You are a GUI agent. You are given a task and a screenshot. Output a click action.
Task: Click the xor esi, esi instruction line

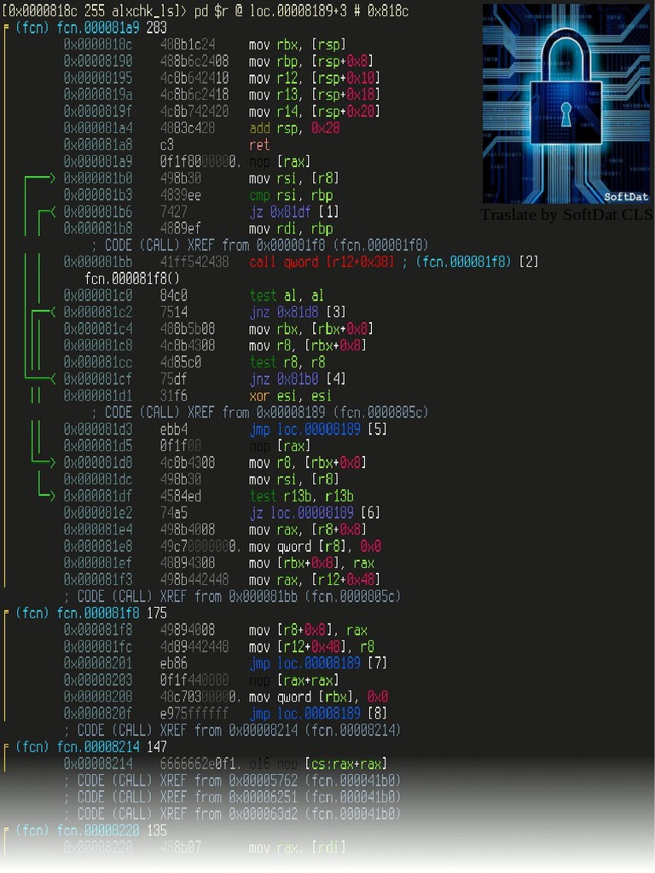click(x=290, y=396)
